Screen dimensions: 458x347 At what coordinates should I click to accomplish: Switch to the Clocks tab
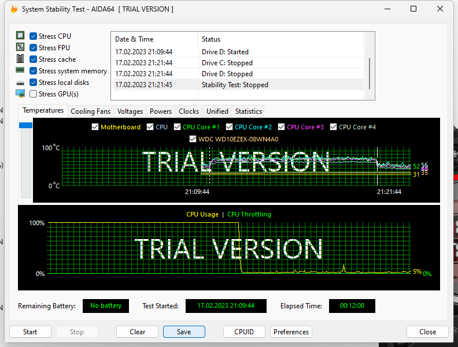pos(189,111)
